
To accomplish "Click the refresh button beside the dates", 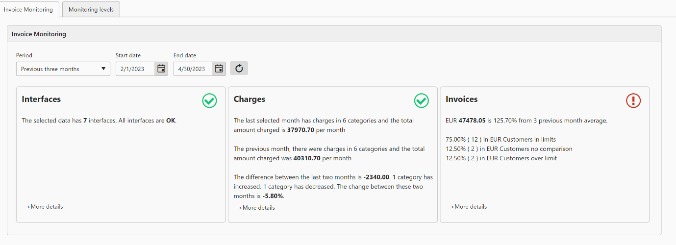I will (239, 69).
